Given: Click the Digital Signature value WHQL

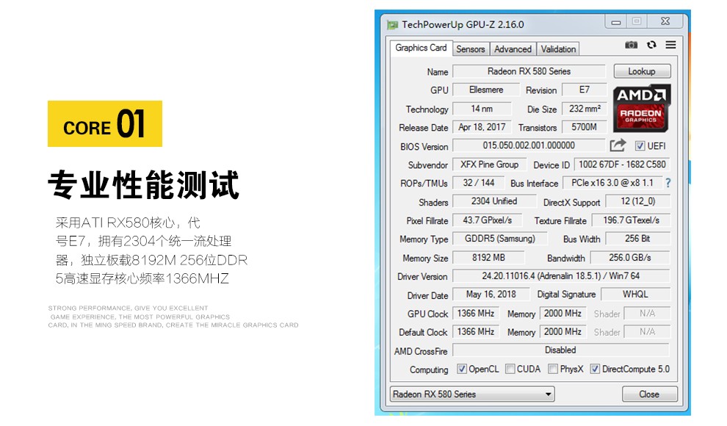Looking at the screenshot, I should (635, 295).
